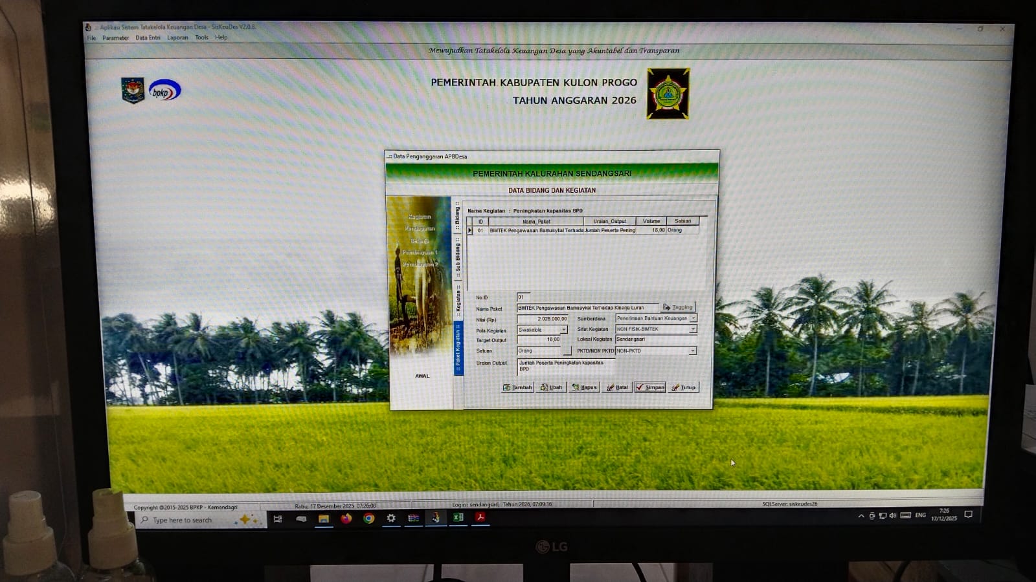Switch to the Bidang vertical tab
Viewport: 1036px width, 582px height.
[x=457, y=215]
